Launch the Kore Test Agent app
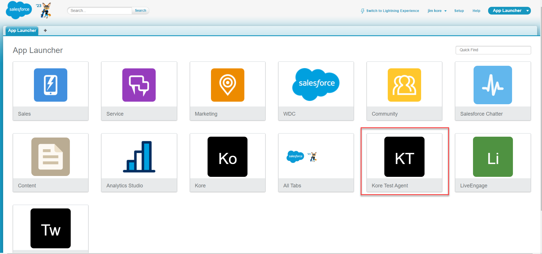The width and height of the screenshot is (542, 254). [404, 157]
